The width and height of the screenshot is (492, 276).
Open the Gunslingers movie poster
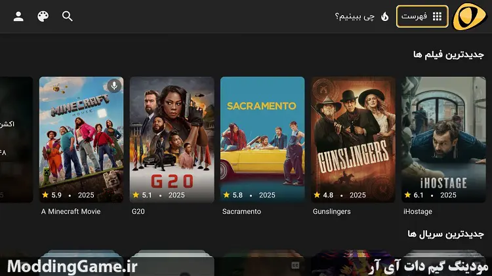(353, 140)
